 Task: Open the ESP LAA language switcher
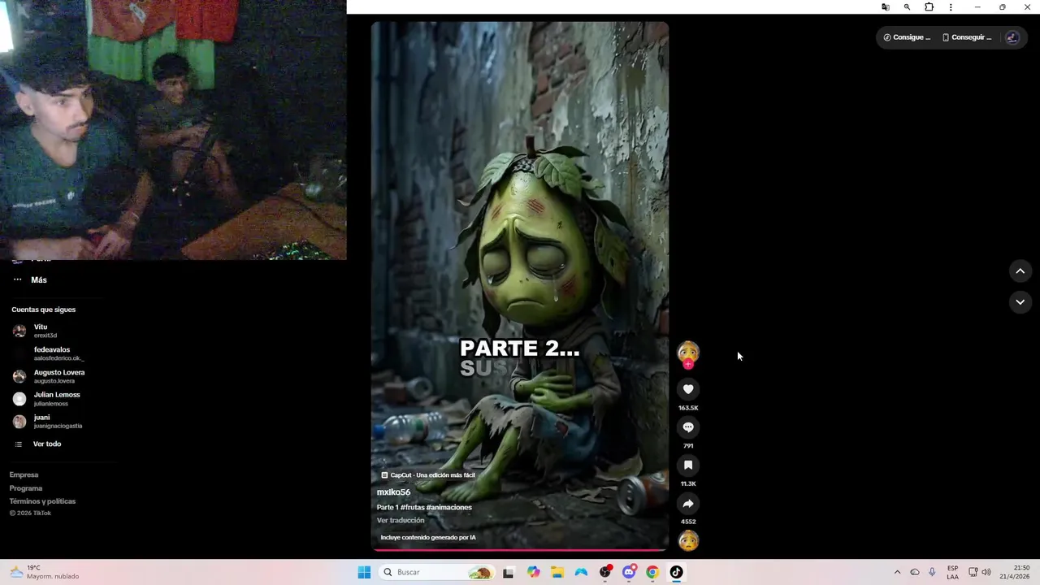tap(952, 572)
